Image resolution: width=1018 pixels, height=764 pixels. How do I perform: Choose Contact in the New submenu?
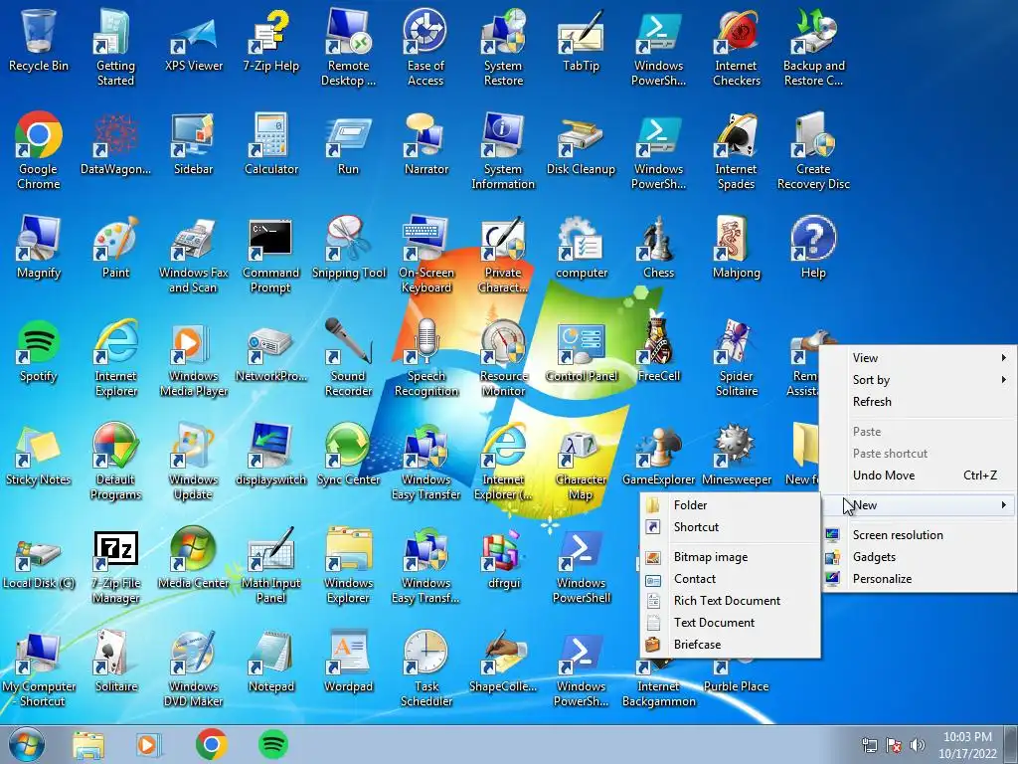click(x=731, y=579)
